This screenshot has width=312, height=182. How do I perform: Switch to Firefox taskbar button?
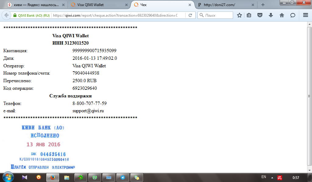click(x=52, y=177)
